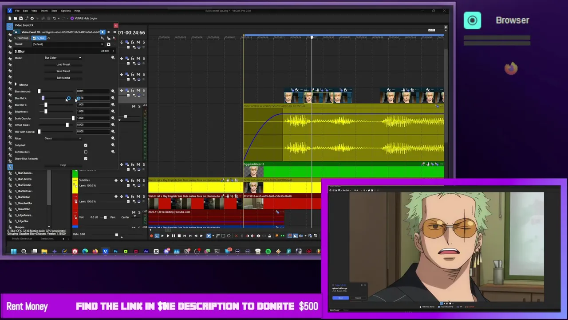
Task: Open Spotify from the taskbar
Action: pyautogui.click(x=268, y=251)
